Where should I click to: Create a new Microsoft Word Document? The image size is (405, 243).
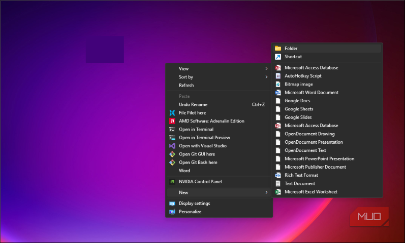point(327,93)
